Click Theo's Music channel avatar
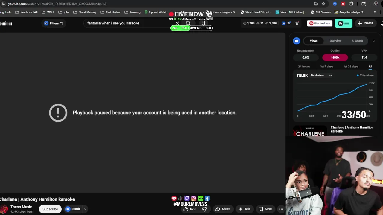The image size is (383, 215). [x=4, y=209]
